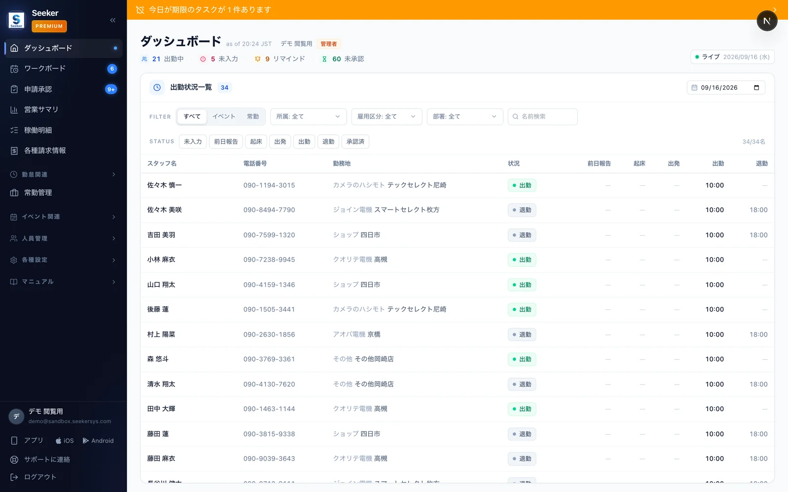Toggle the 前日報告 status filter
Viewport: 788px width, 492px height.
click(226, 142)
